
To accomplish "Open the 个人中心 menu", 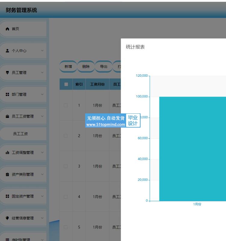I will pyautogui.click(x=23, y=51).
